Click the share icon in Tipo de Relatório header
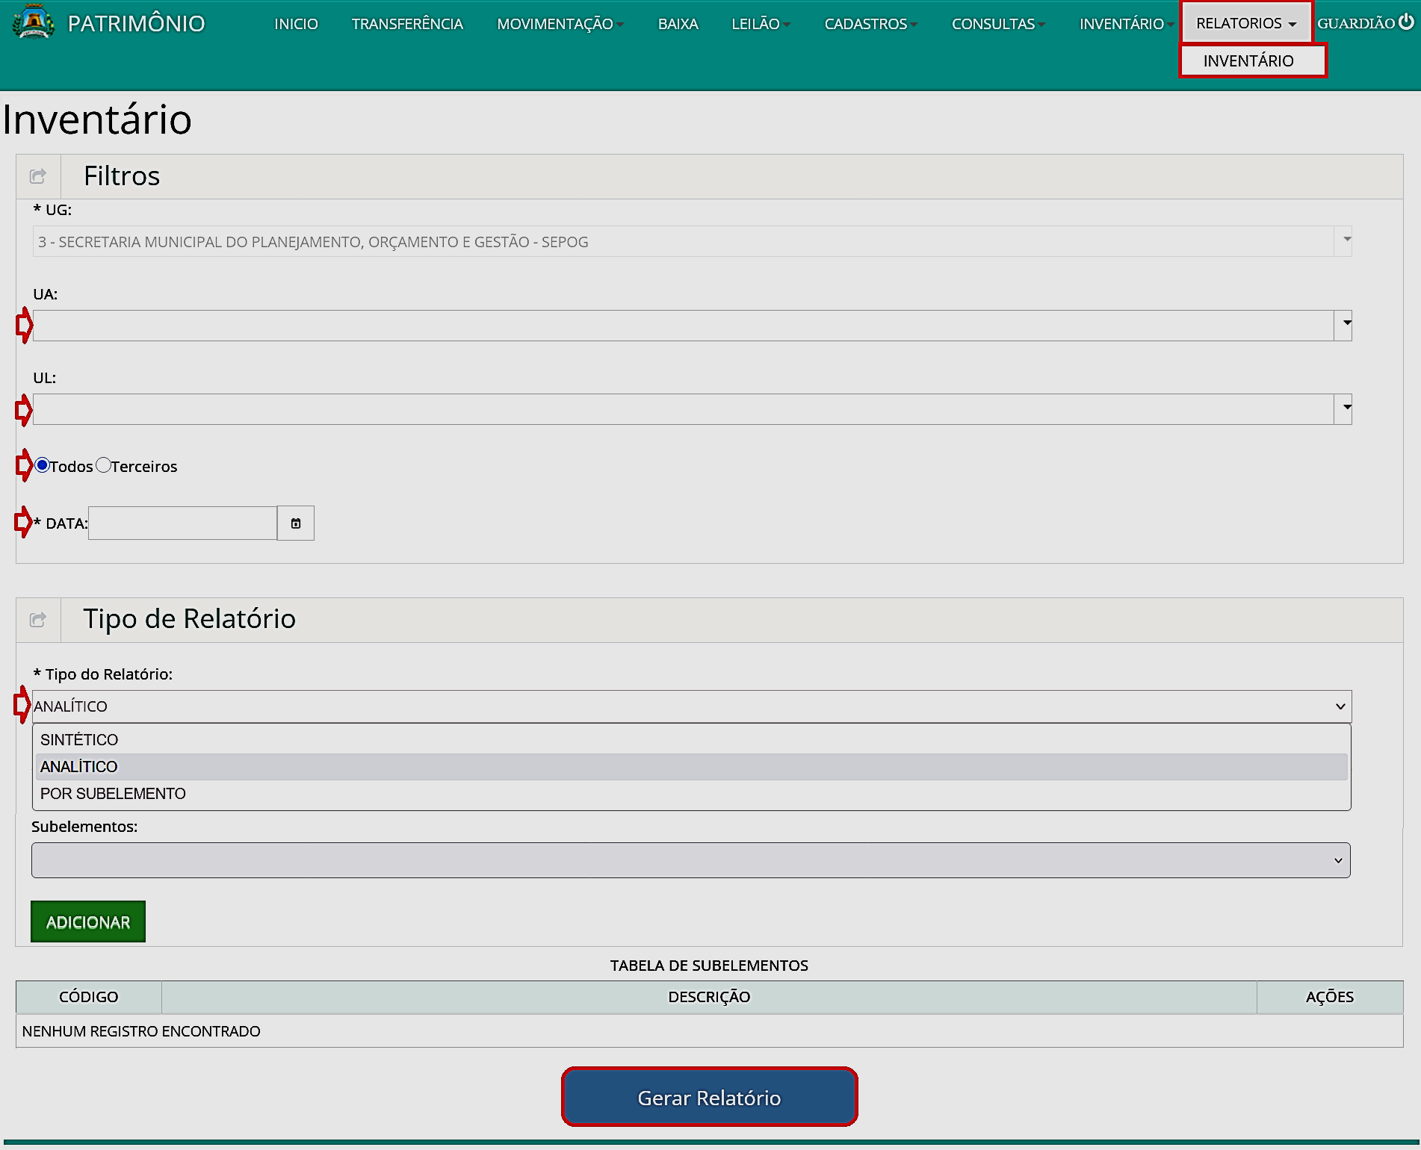The width and height of the screenshot is (1421, 1150). click(38, 620)
